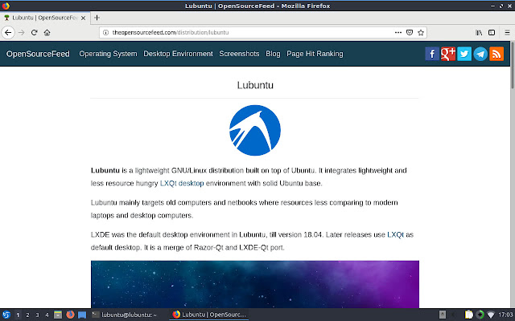The height and width of the screenshot is (321, 515).
Task: Switch to virtual desktop 3
Action: pyautogui.click(x=37, y=315)
